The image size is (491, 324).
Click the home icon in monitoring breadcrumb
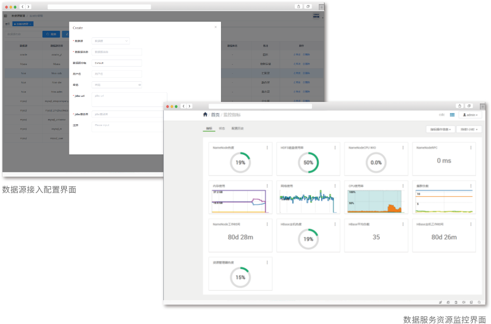(x=205, y=115)
